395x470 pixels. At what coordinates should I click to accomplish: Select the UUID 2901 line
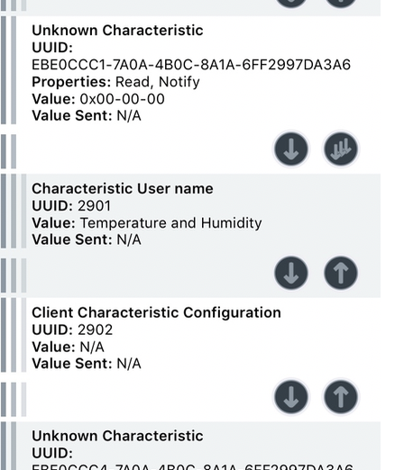click(71, 206)
